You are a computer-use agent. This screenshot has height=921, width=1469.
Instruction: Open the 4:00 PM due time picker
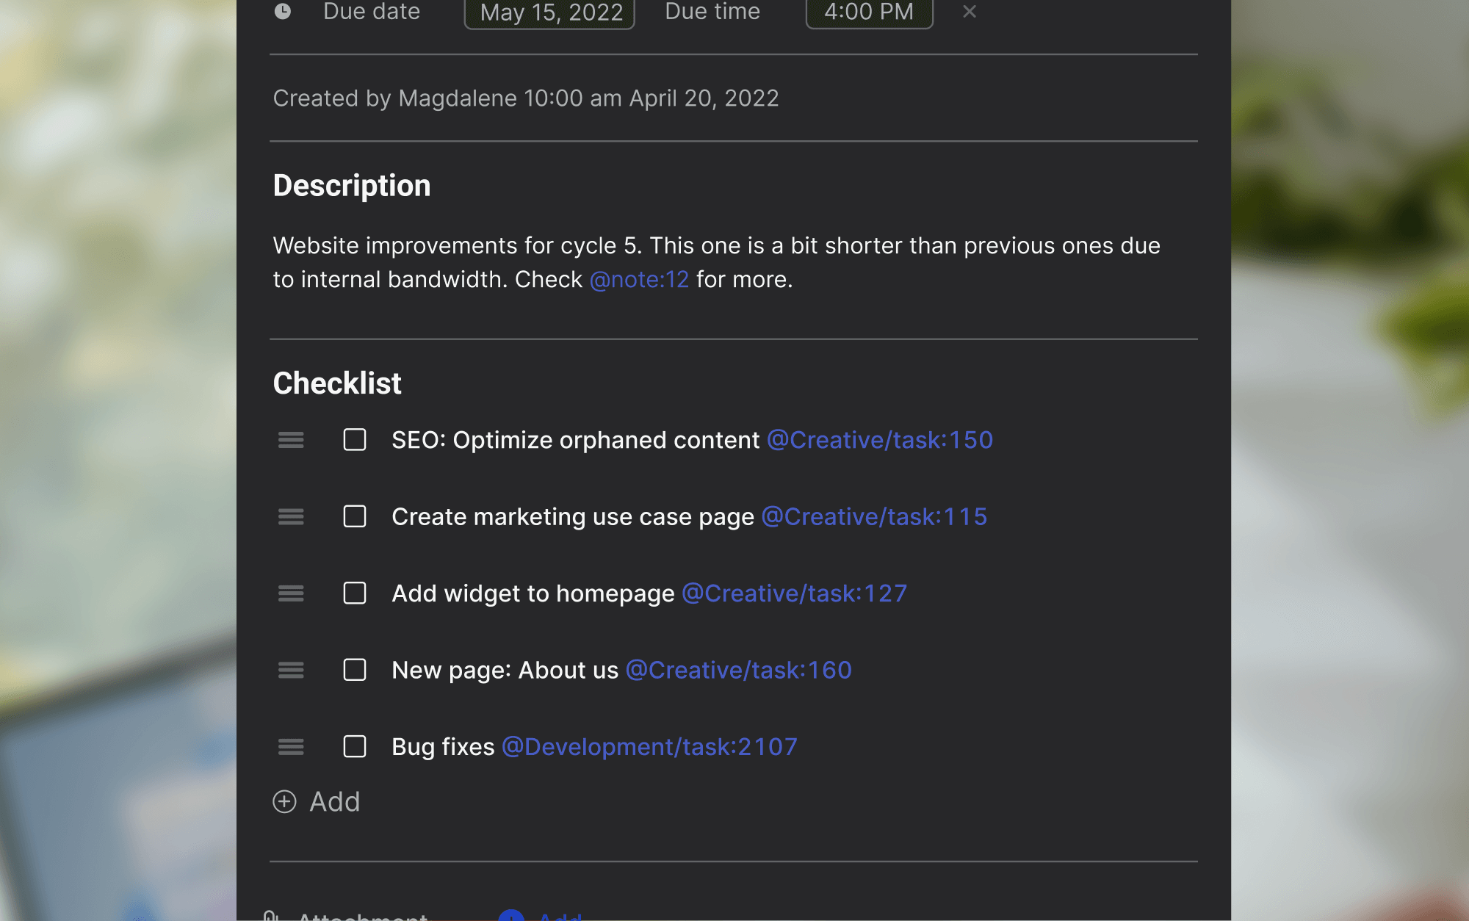(869, 12)
